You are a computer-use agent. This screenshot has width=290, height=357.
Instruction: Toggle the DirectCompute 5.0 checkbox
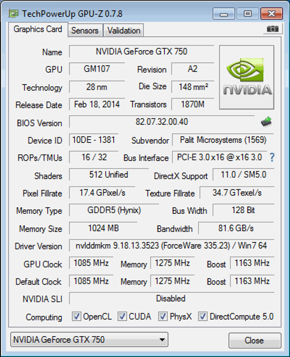(203, 316)
